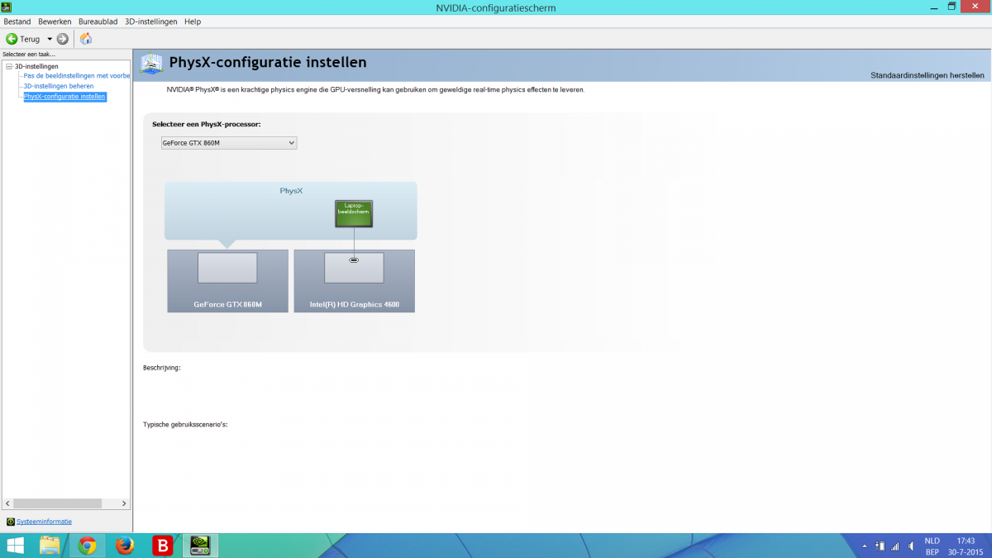This screenshot has height=558, width=992.
Task: Click the forward navigation arrow
Action: pos(62,39)
